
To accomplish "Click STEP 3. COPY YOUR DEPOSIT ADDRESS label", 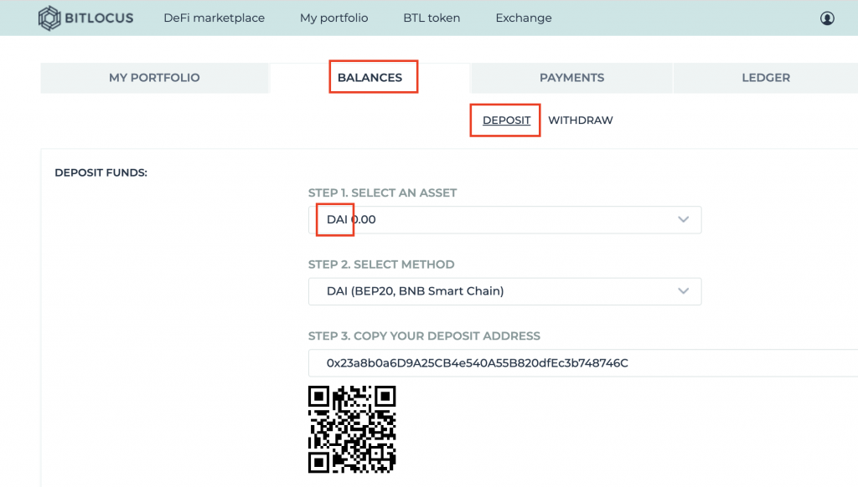I will coord(424,336).
